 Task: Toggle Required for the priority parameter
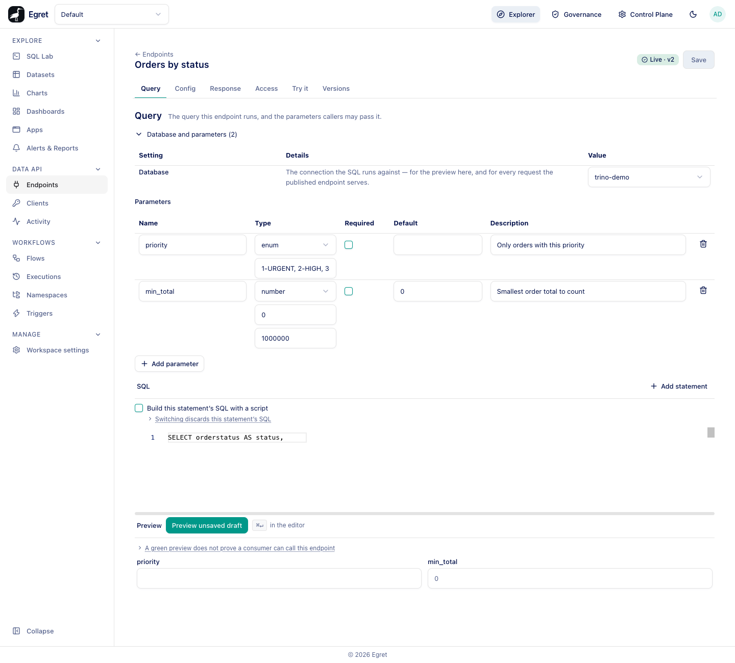349,245
